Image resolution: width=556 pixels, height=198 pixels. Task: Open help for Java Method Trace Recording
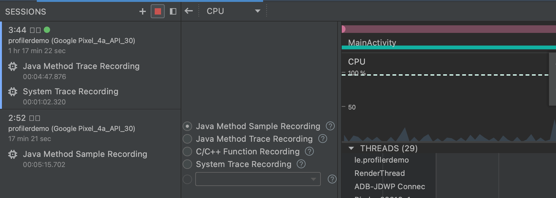323,139
